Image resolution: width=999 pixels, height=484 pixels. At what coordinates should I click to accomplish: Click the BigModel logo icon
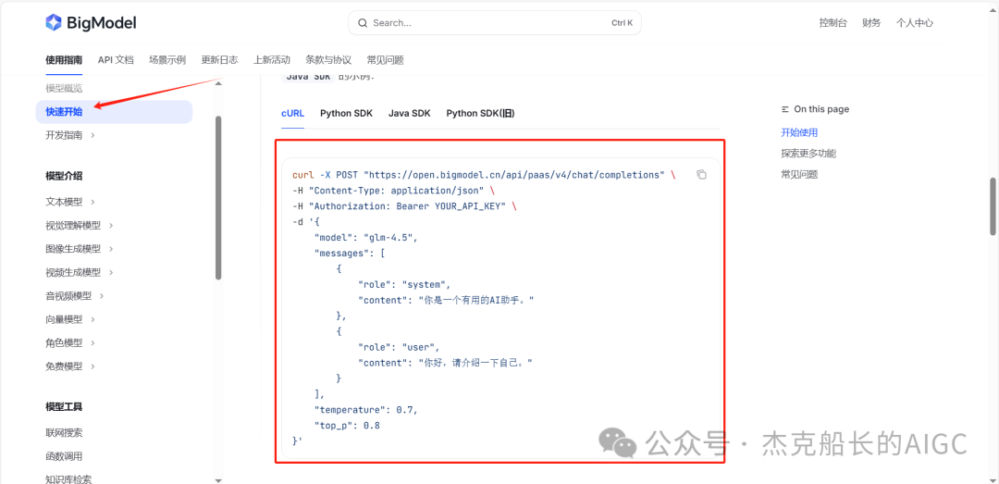click(54, 23)
